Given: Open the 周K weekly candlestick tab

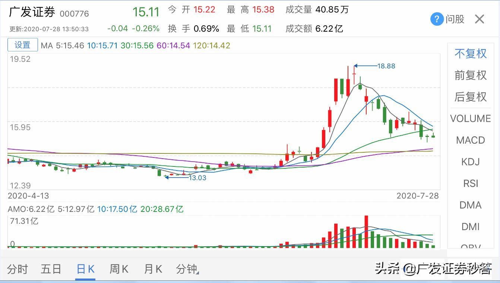Looking at the screenshot, I should (118, 268).
